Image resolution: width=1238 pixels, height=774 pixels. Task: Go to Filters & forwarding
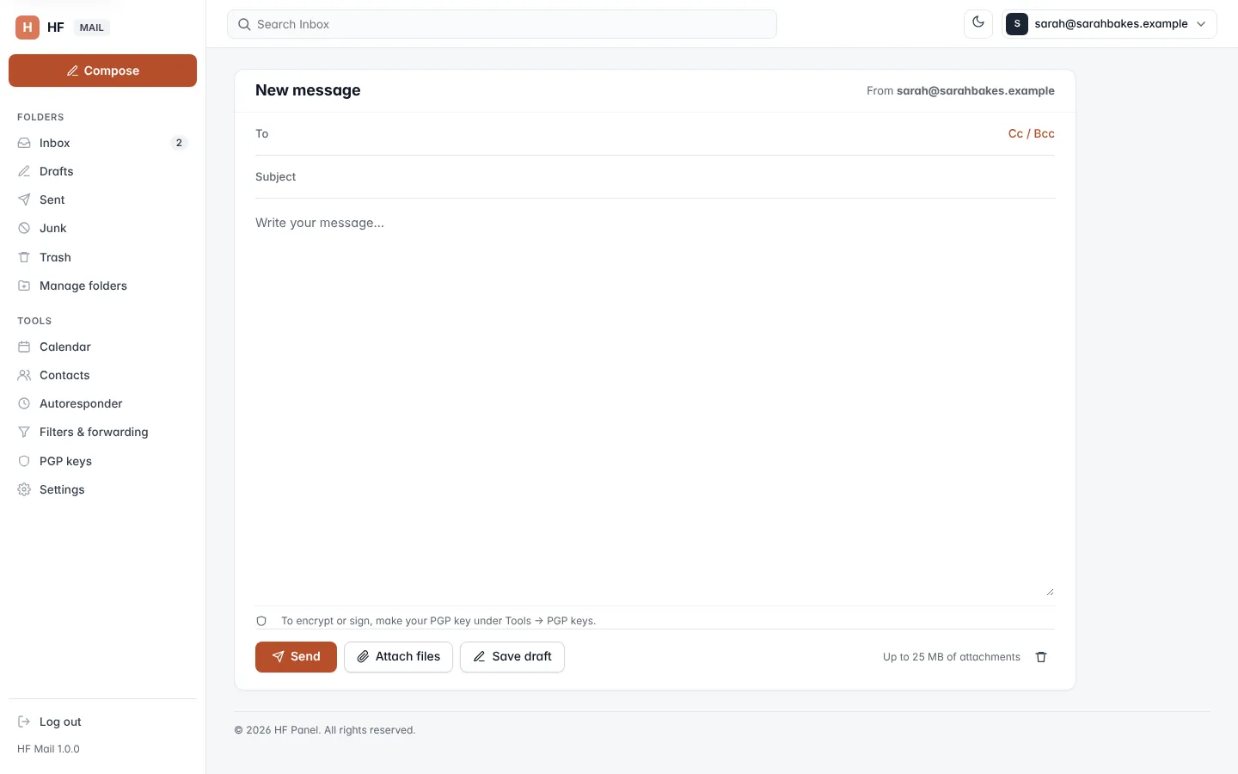(x=102, y=432)
